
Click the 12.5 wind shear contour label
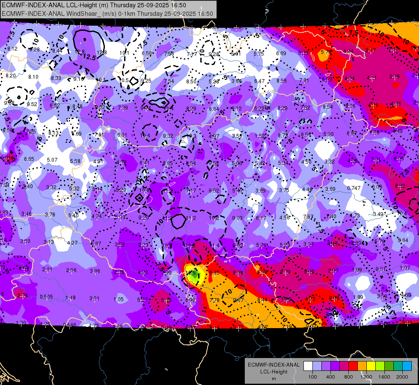pos(89,57)
